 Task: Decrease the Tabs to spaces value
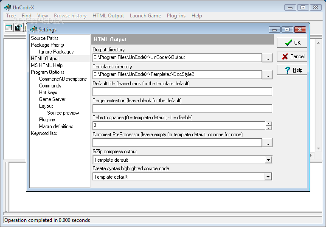[x=269, y=128]
